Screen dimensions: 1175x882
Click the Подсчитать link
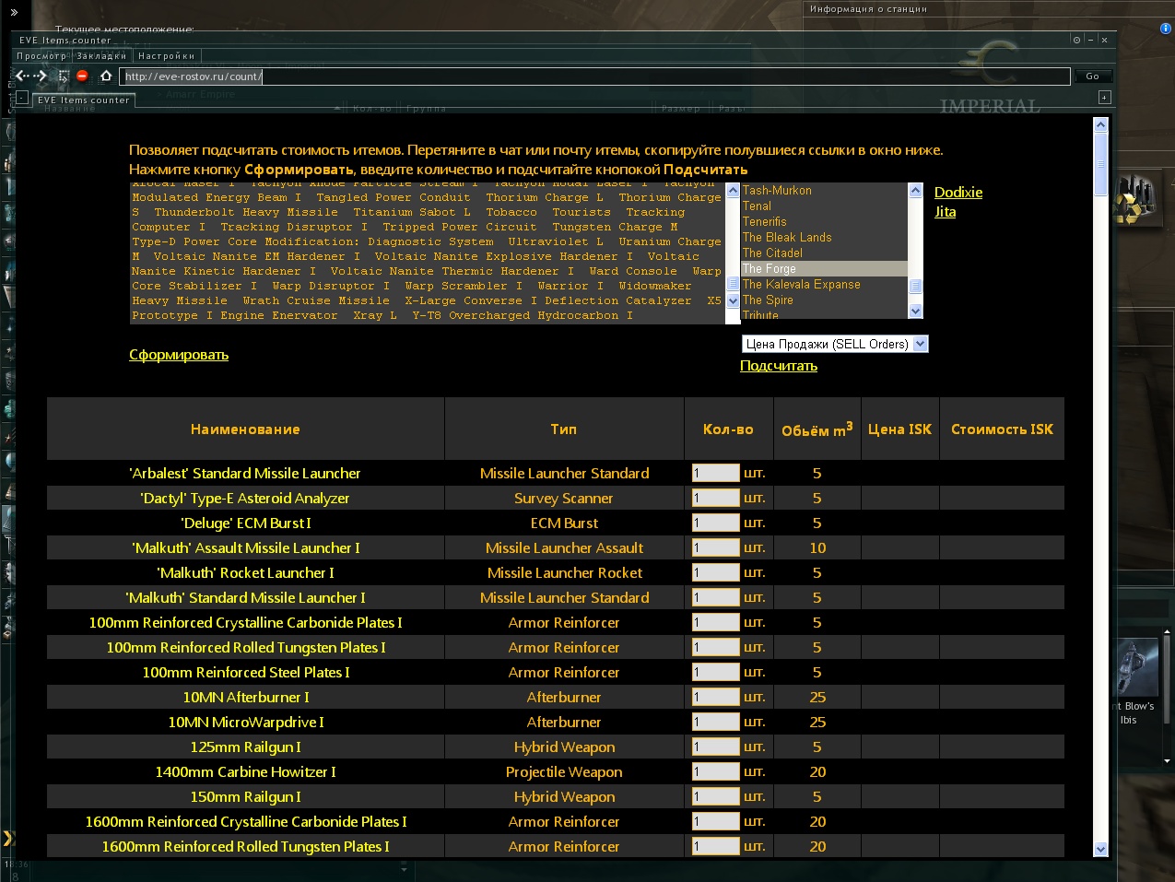pyautogui.click(x=779, y=366)
